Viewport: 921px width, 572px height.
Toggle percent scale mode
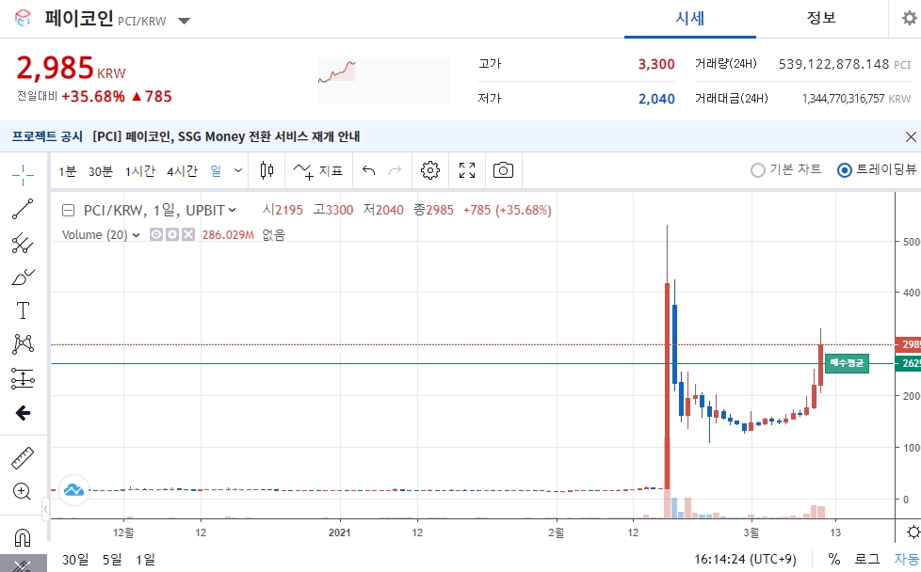point(833,559)
